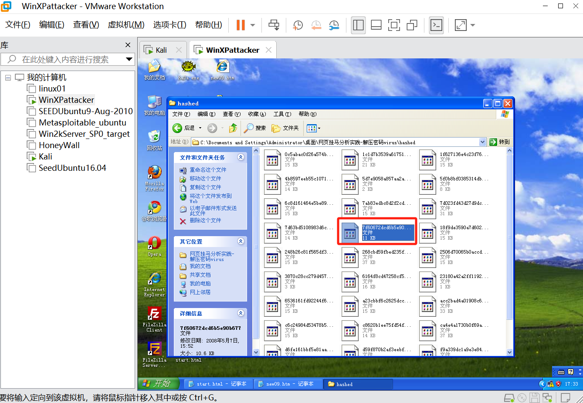The width and height of the screenshot is (583, 403).
Task: Click the Opera desktop icon
Action: (x=154, y=246)
